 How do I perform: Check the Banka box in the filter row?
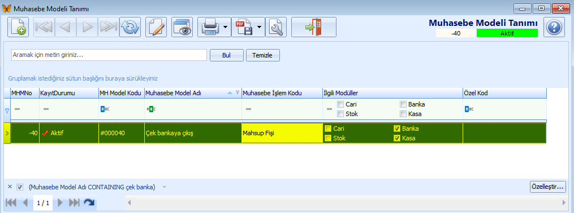pos(403,104)
